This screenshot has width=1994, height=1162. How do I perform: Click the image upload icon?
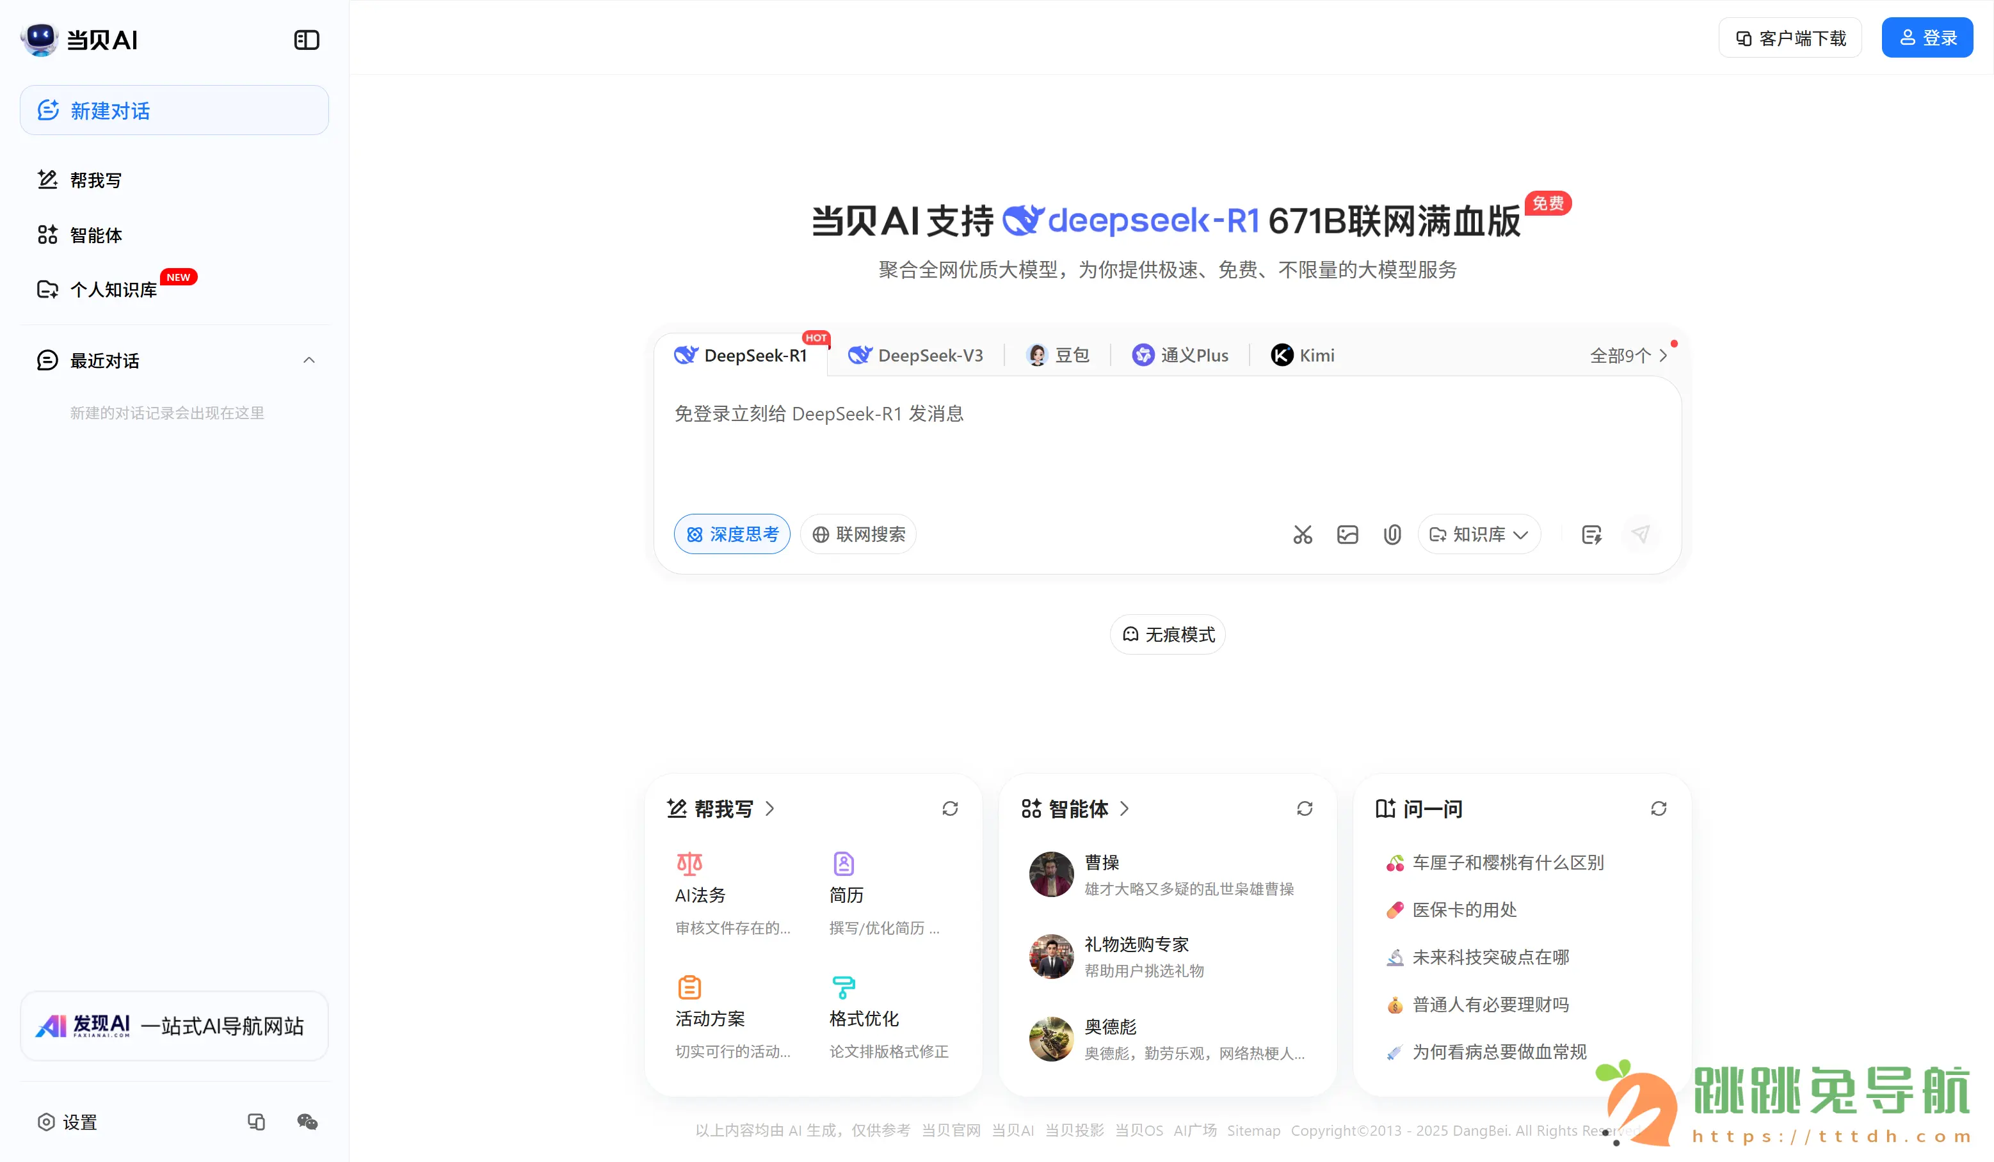1347,535
